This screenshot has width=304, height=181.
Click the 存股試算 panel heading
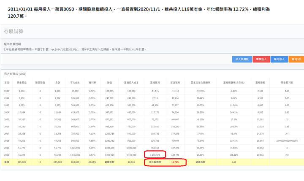coord(14,31)
